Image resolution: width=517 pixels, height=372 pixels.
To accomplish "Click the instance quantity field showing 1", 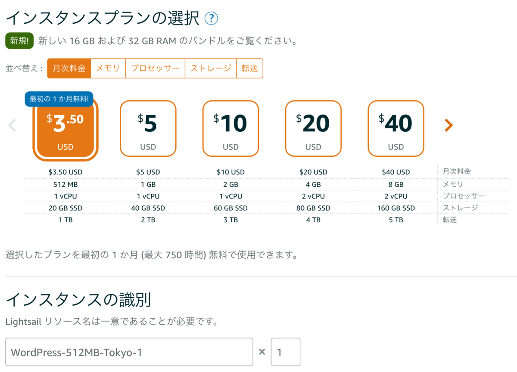I will click(x=285, y=352).
